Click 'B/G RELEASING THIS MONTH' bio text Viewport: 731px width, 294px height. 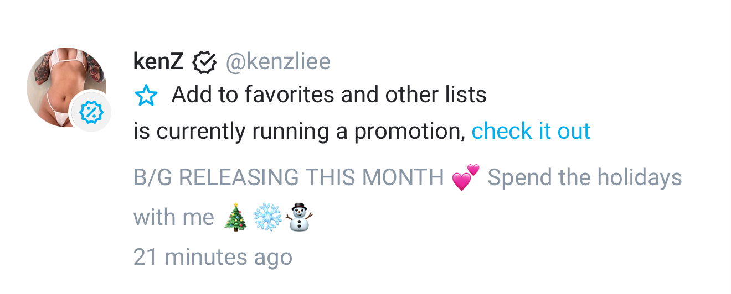point(288,178)
